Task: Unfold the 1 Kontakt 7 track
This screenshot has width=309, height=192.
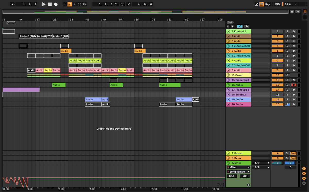Action: pyautogui.click(x=228, y=31)
